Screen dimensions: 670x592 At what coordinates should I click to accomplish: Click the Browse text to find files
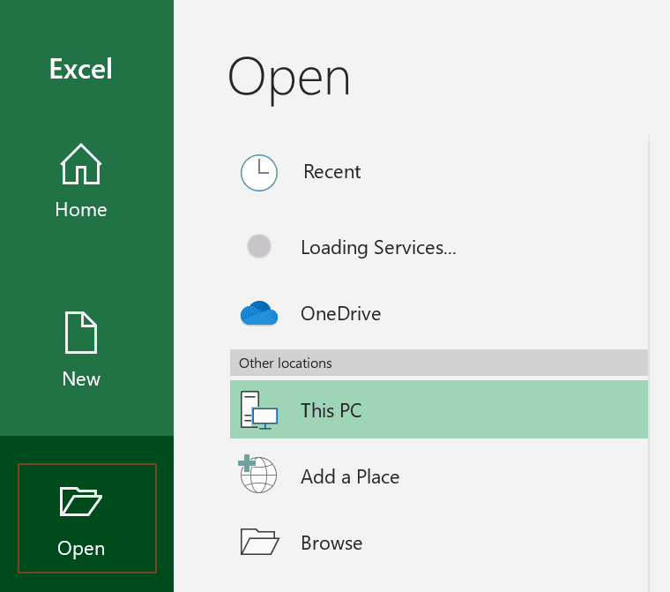[x=331, y=543]
